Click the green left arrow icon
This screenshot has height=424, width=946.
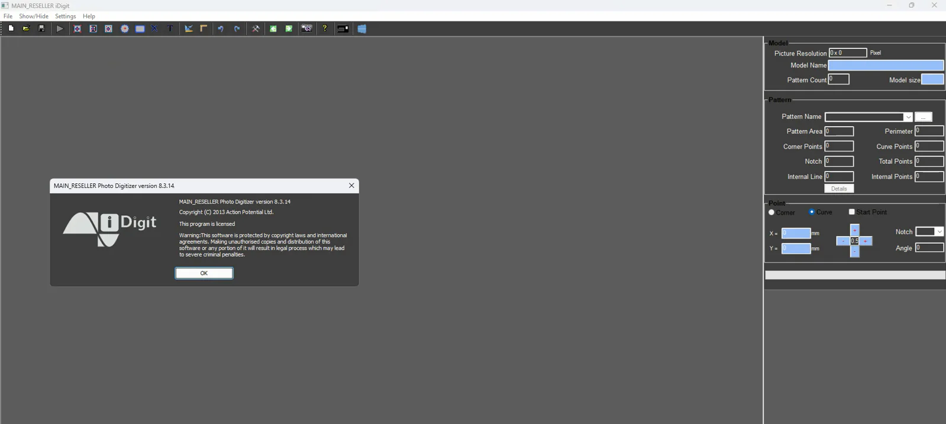(x=273, y=28)
